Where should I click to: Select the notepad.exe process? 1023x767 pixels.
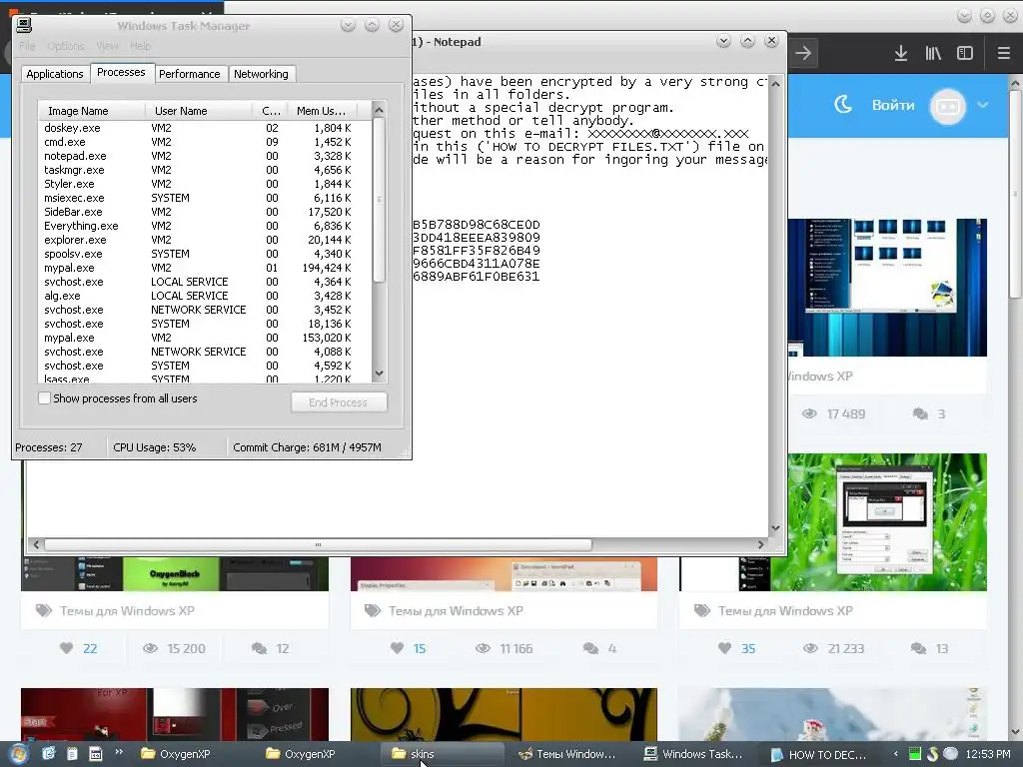(205, 156)
